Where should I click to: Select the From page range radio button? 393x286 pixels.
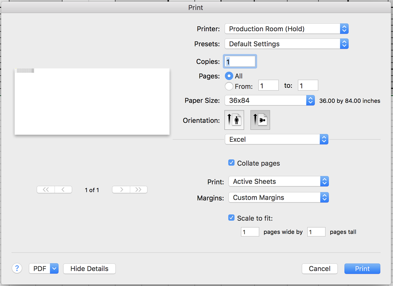click(229, 86)
